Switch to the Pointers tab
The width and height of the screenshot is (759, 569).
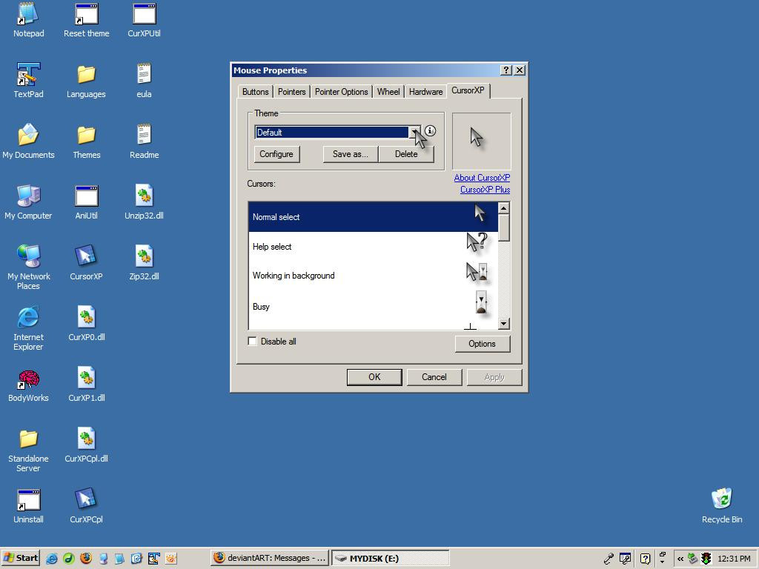(291, 91)
